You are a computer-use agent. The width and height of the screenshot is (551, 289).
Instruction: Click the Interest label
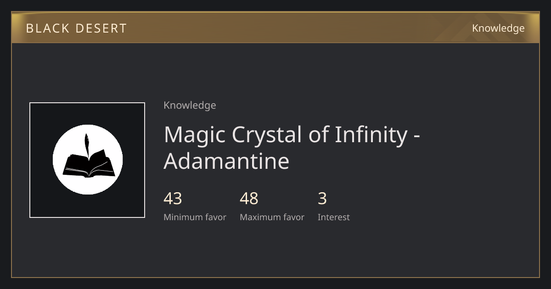click(334, 217)
